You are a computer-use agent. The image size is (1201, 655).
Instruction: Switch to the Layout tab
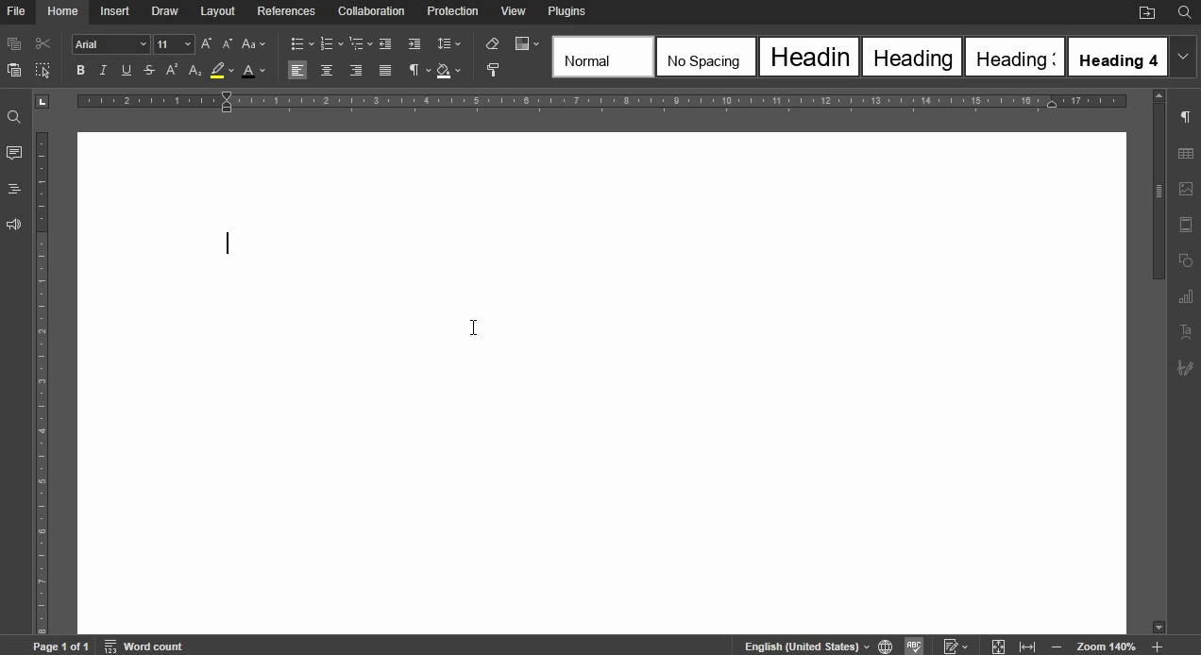217,11
